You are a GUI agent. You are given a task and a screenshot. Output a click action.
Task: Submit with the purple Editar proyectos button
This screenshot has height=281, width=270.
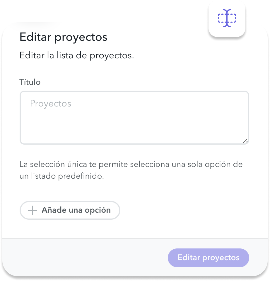point(208,258)
